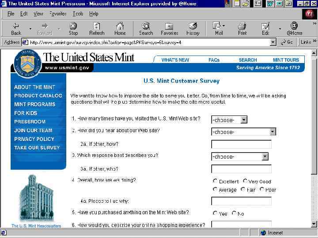The width and height of the screenshot is (318, 238).
Task: Open Mail button dropdown arrow
Action: click(223, 26)
